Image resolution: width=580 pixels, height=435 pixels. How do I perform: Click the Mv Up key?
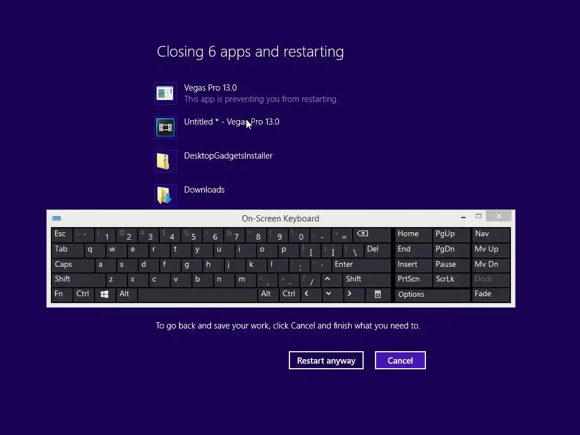click(x=491, y=250)
